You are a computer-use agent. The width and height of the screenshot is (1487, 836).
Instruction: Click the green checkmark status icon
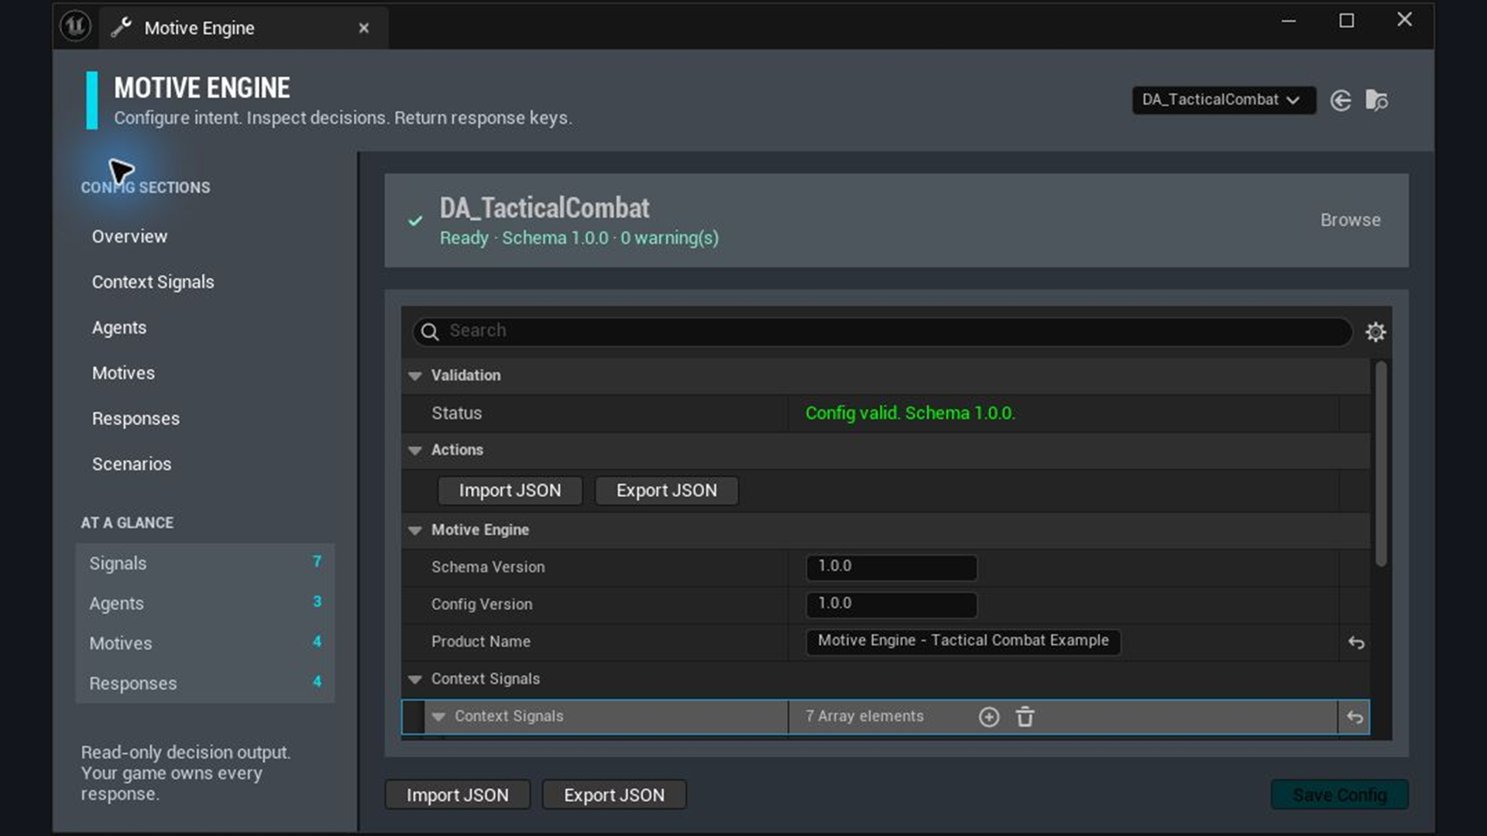416,221
